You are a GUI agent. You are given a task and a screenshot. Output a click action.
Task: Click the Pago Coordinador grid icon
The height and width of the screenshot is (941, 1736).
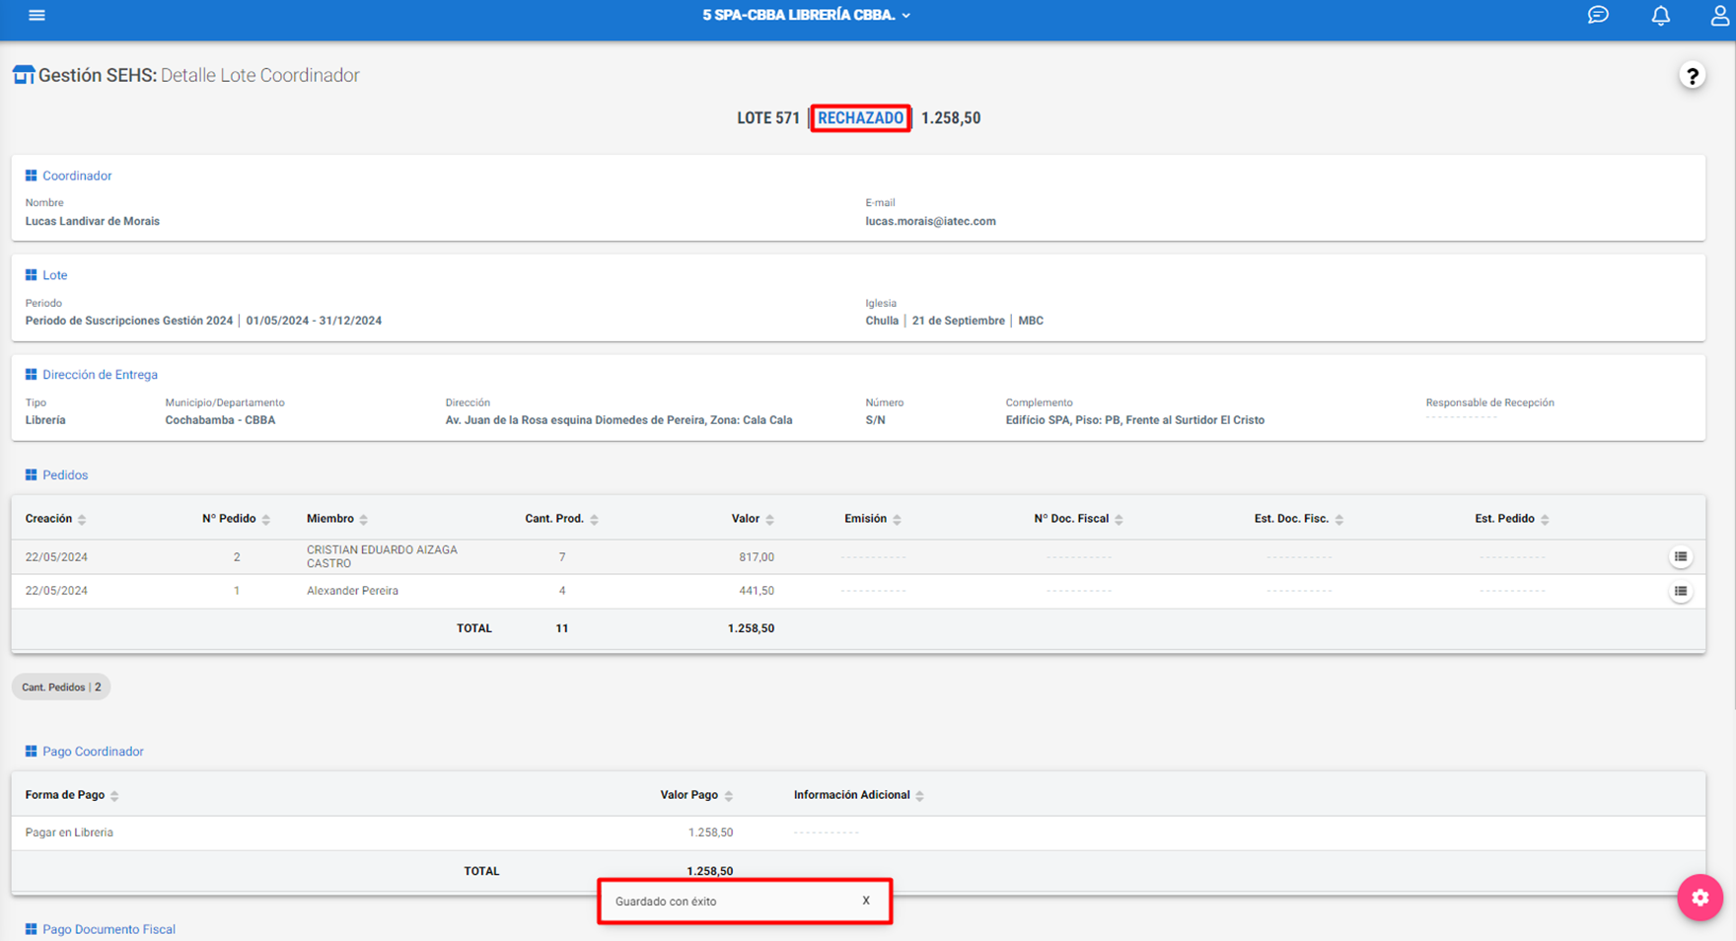pyautogui.click(x=31, y=752)
